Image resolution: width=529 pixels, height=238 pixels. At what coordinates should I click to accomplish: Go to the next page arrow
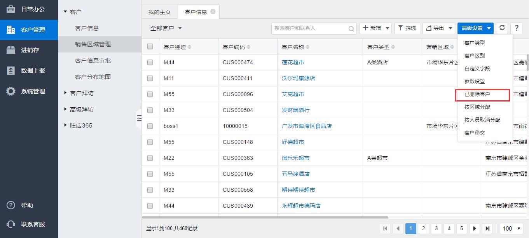click(x=474, y=229)
